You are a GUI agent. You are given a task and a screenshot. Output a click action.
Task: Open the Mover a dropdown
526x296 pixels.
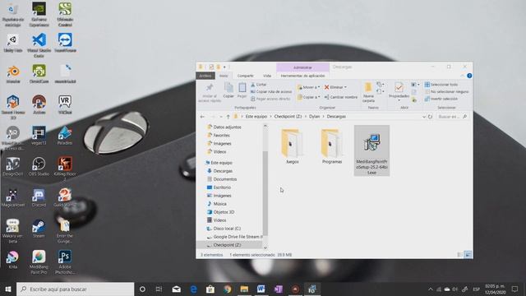coord(308,87)
